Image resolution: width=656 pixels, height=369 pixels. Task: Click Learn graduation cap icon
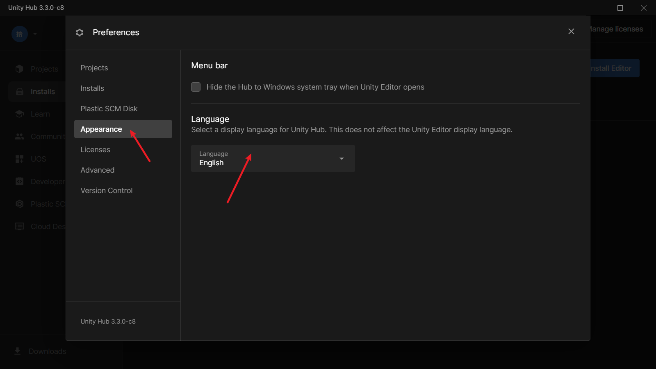pyautogui.click(x=19, y=114)
